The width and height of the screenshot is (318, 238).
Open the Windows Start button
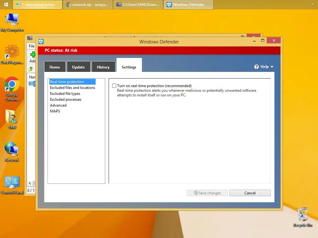click(x=6, y=4)
